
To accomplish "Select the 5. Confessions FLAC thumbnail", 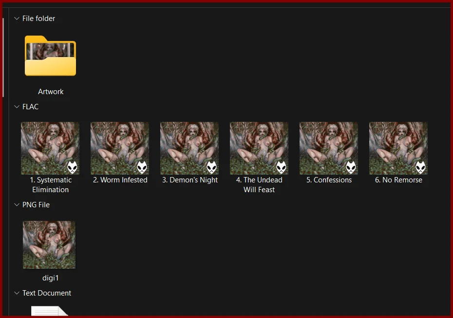I will [x=328, y=148].
